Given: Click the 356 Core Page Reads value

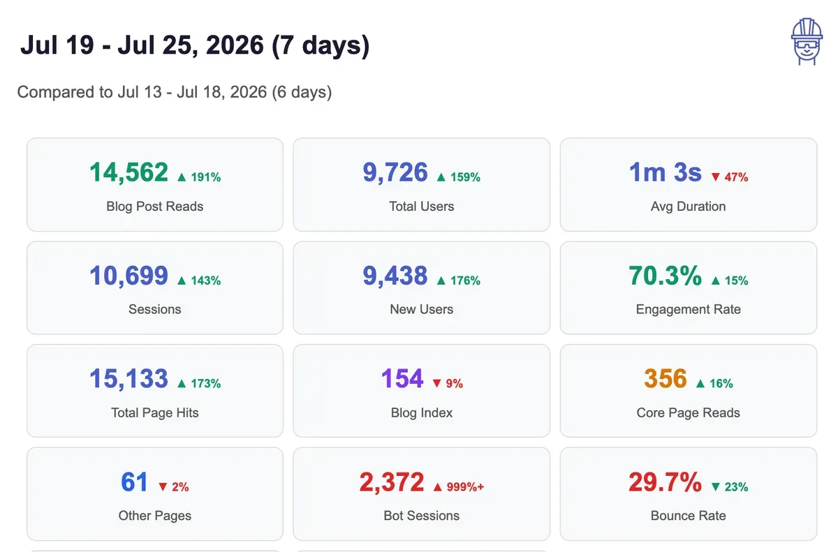Looking at the screenshot, I should pos(666,379).
